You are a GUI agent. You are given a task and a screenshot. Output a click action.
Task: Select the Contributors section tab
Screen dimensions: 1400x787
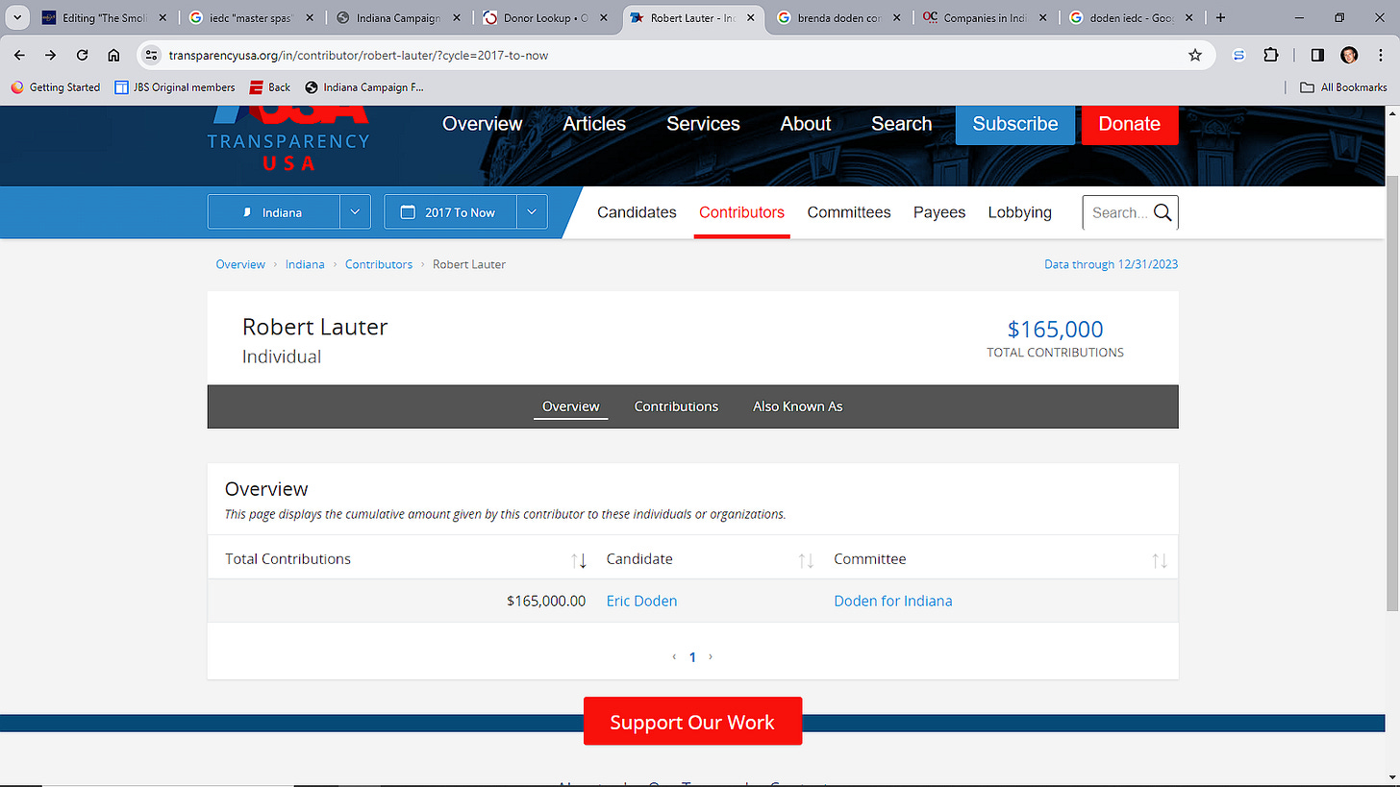(x=741, y=212)
